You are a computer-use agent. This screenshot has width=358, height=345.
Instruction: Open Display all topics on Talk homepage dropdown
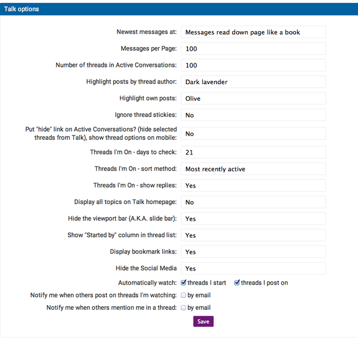254,202
